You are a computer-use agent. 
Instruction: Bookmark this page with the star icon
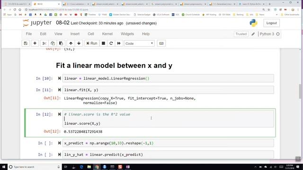pos(268,9)
